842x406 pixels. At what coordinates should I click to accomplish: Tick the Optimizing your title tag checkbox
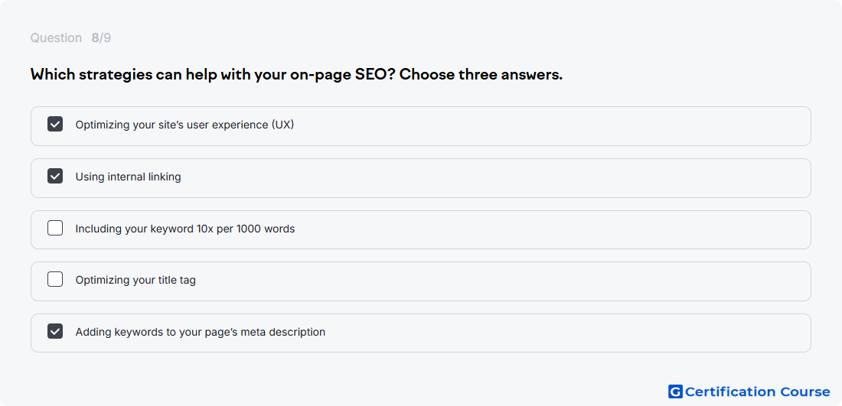pyautogui.click(x=55, y=279)
